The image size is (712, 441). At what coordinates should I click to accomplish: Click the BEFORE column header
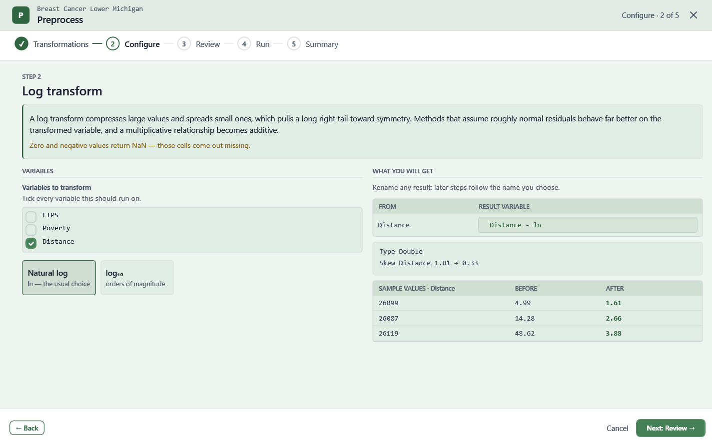pyautogui.click(x=526, y=288)
